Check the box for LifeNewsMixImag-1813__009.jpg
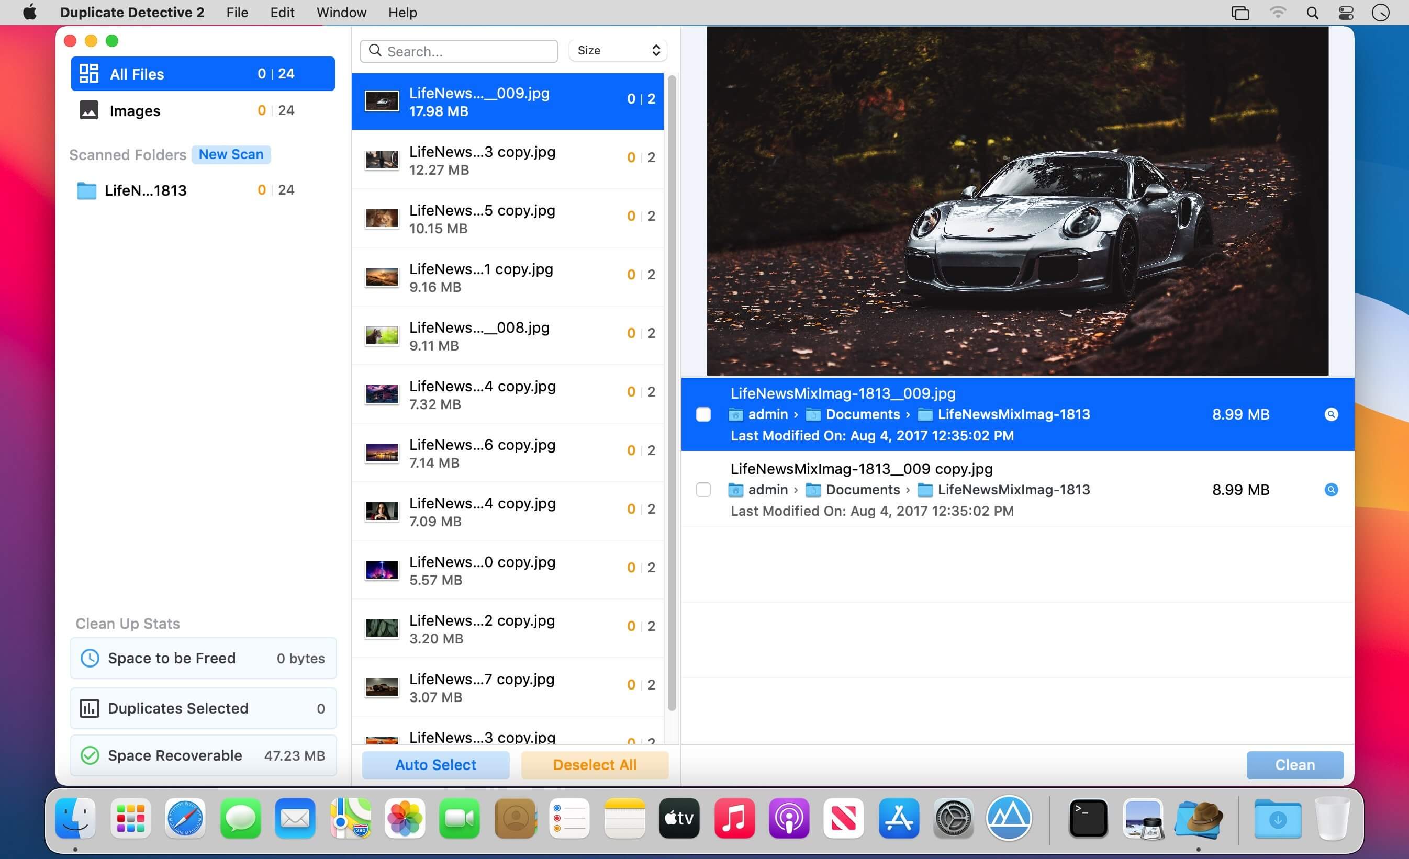The width and height of the screenshot is (1409, 859). [703, 414]
